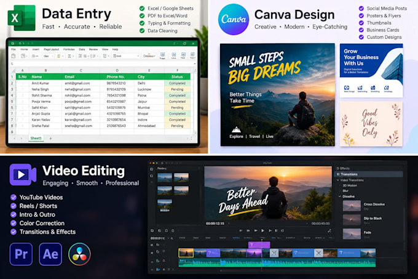Open the Premiere Pro Pr icon
This screenshot has height=279, width=418.
(21, 254)
